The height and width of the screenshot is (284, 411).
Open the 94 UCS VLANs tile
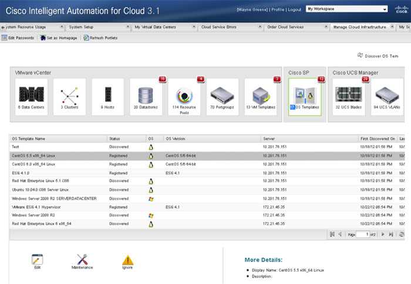click(387, 97)
